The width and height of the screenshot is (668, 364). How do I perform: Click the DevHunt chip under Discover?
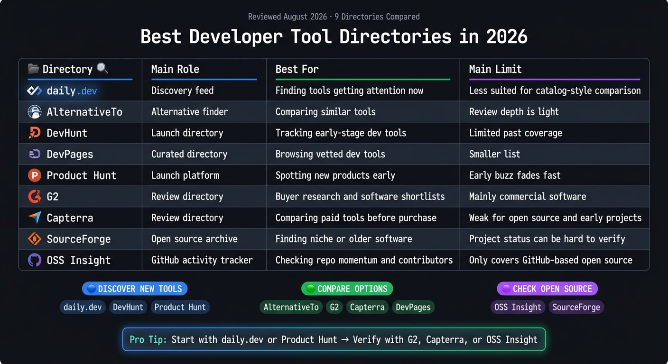(128, 307)
